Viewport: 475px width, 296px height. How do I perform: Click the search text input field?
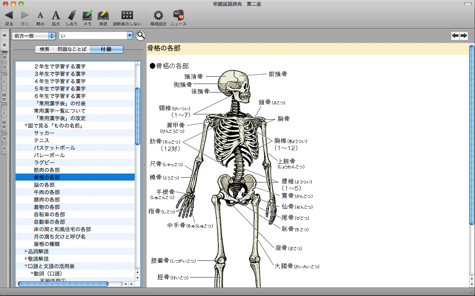point(93,36)
